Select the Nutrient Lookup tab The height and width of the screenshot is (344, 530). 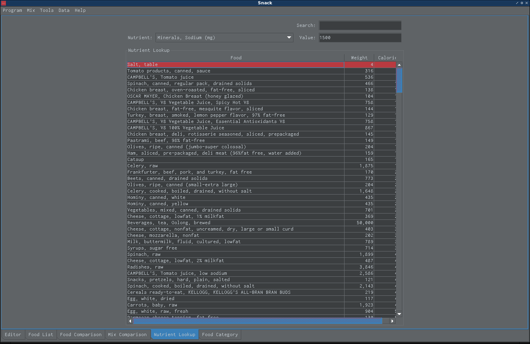(x=174, y=335)
